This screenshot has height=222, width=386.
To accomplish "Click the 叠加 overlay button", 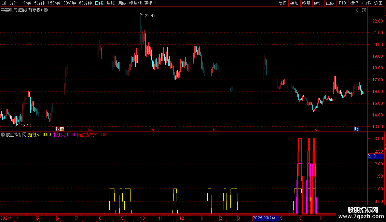I will click(x=294, y=3).
